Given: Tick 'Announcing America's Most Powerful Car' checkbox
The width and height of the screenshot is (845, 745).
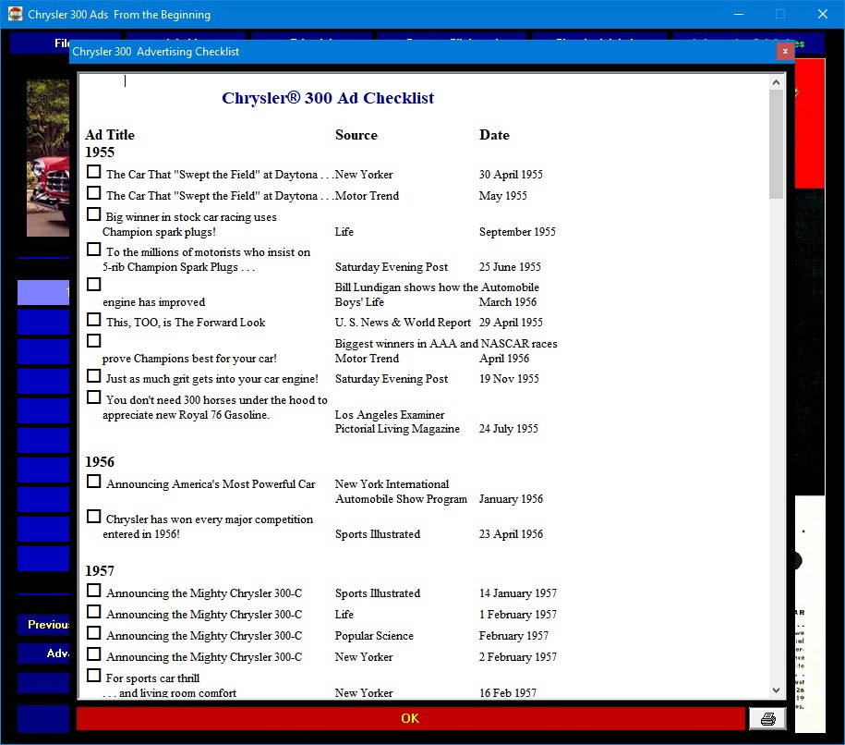Looking at the screenshot, I should pos(94,482).
